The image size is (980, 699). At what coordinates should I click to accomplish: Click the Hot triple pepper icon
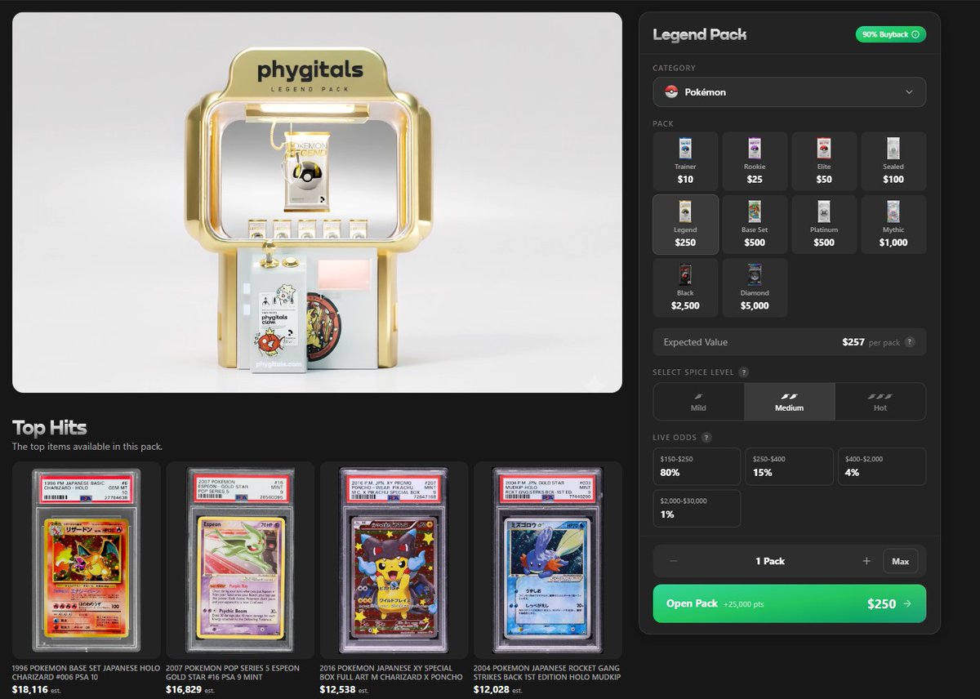pos(880,396)
